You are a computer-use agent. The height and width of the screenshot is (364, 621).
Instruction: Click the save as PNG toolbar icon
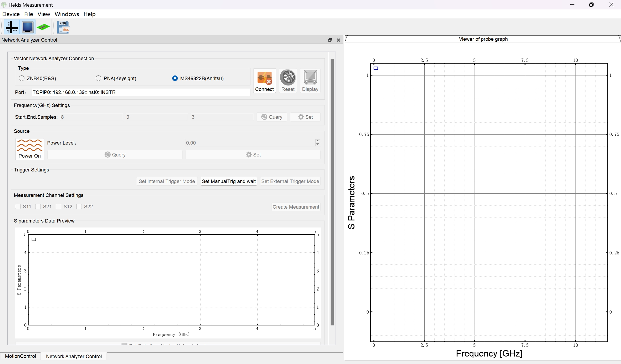point(64,27)
